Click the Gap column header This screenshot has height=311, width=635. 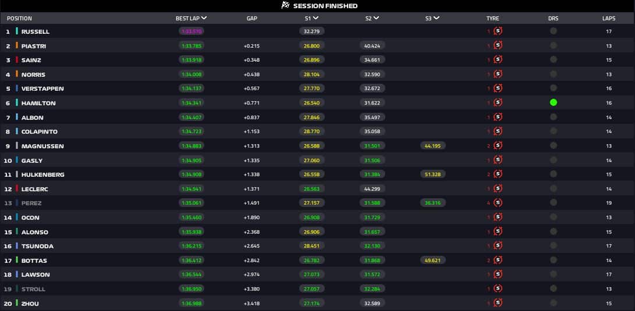[x=252, y=19]
